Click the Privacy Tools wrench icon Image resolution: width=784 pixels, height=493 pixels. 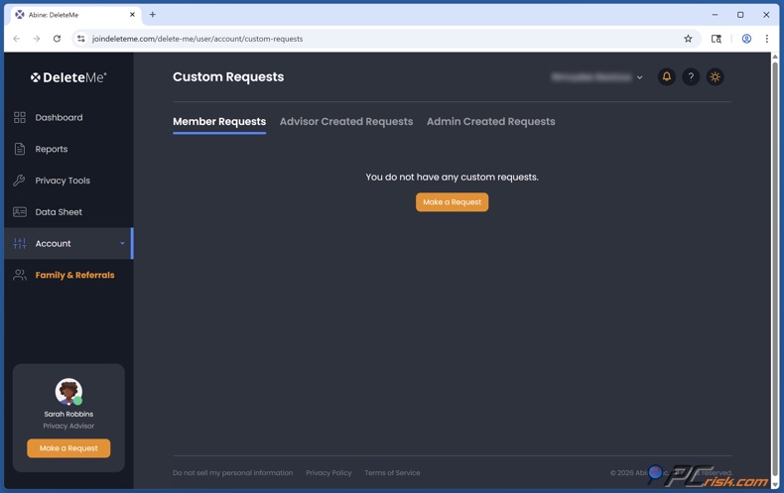(20, 181)
